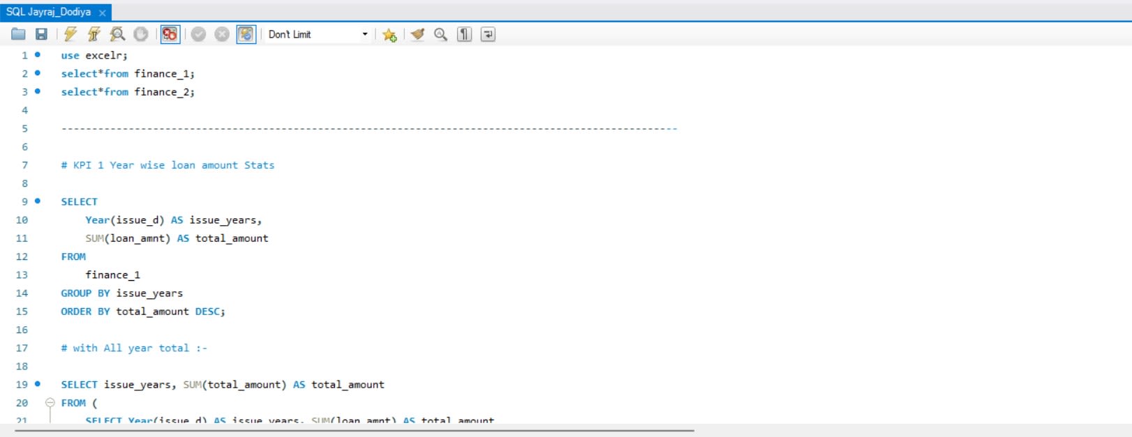Open the Don't Limit rows dropdown
This screenshot has width=1132, height=437.
click(x=364, y=34)
